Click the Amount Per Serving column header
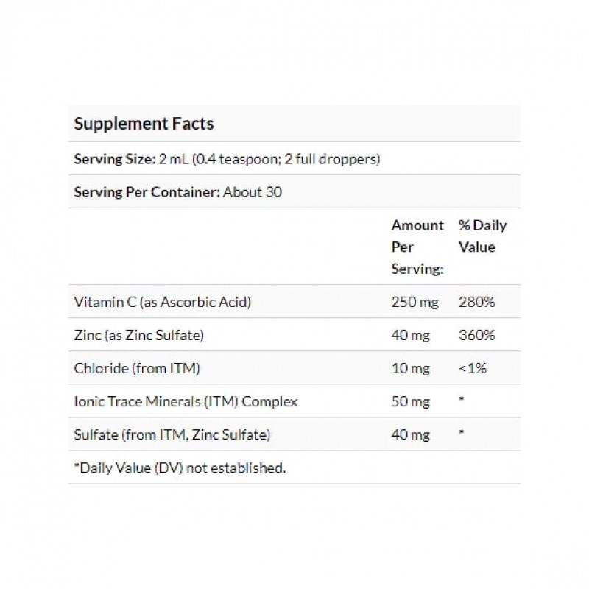The image size is (589, 589). (417, 247)
